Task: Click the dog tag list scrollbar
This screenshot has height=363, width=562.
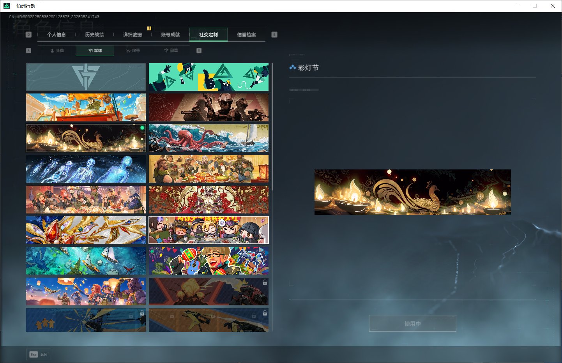Action: 272,126
